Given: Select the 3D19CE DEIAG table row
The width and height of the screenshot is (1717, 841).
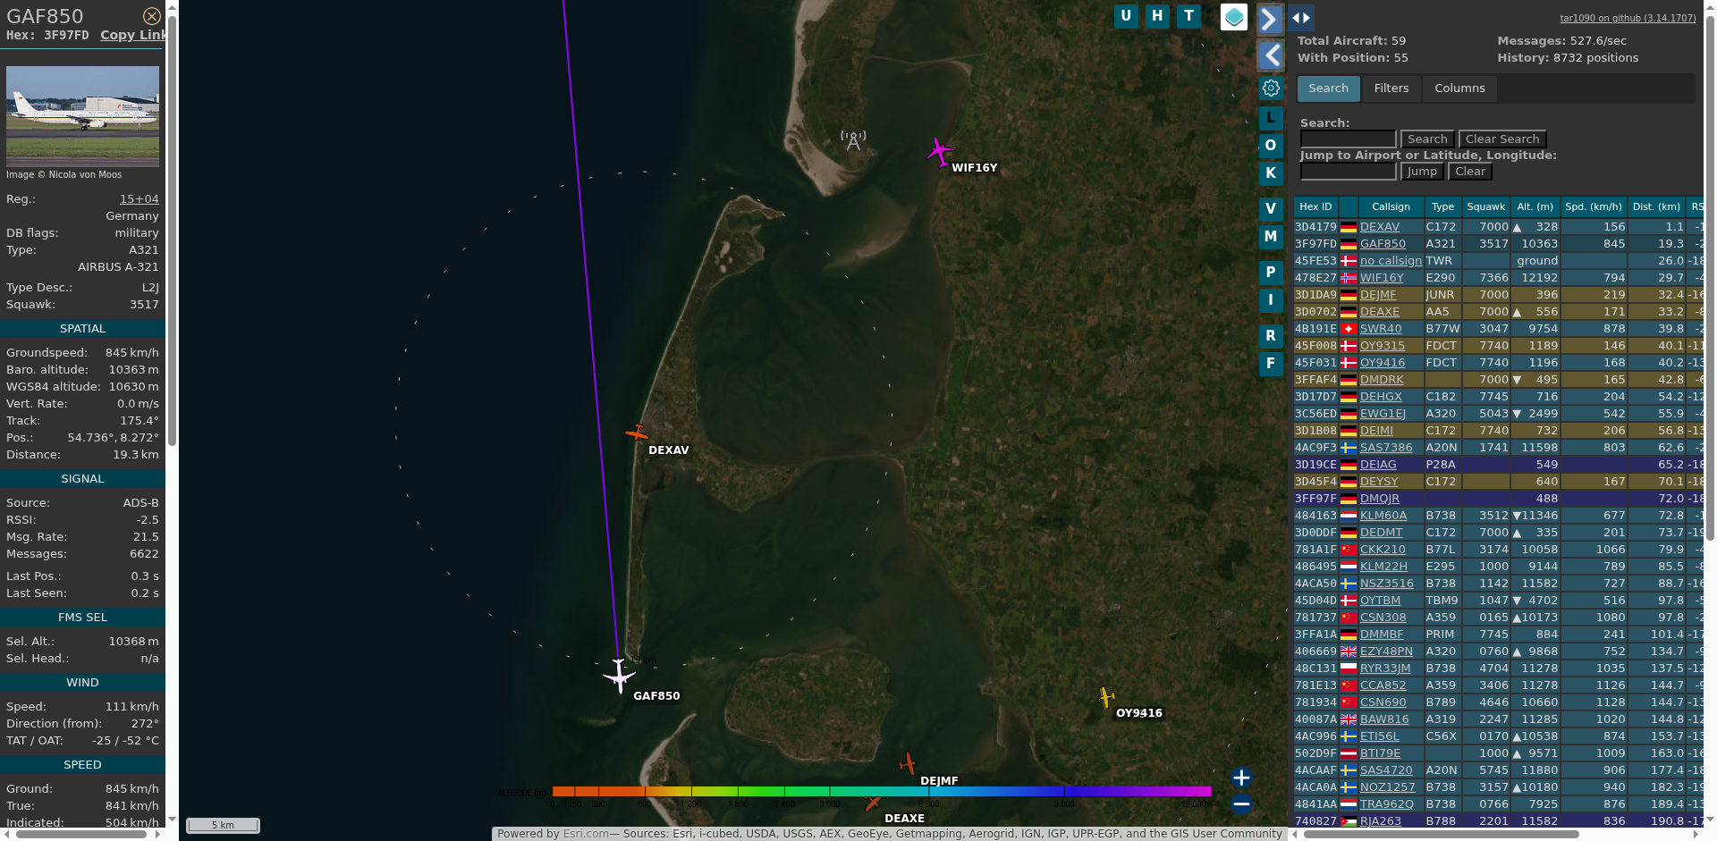Looking at the screenshot, I should coord(1498,465).
